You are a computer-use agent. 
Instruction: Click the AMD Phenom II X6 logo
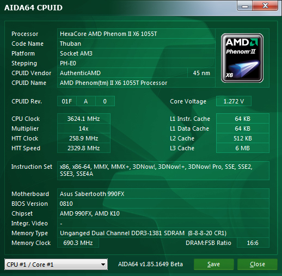[242, 58]
